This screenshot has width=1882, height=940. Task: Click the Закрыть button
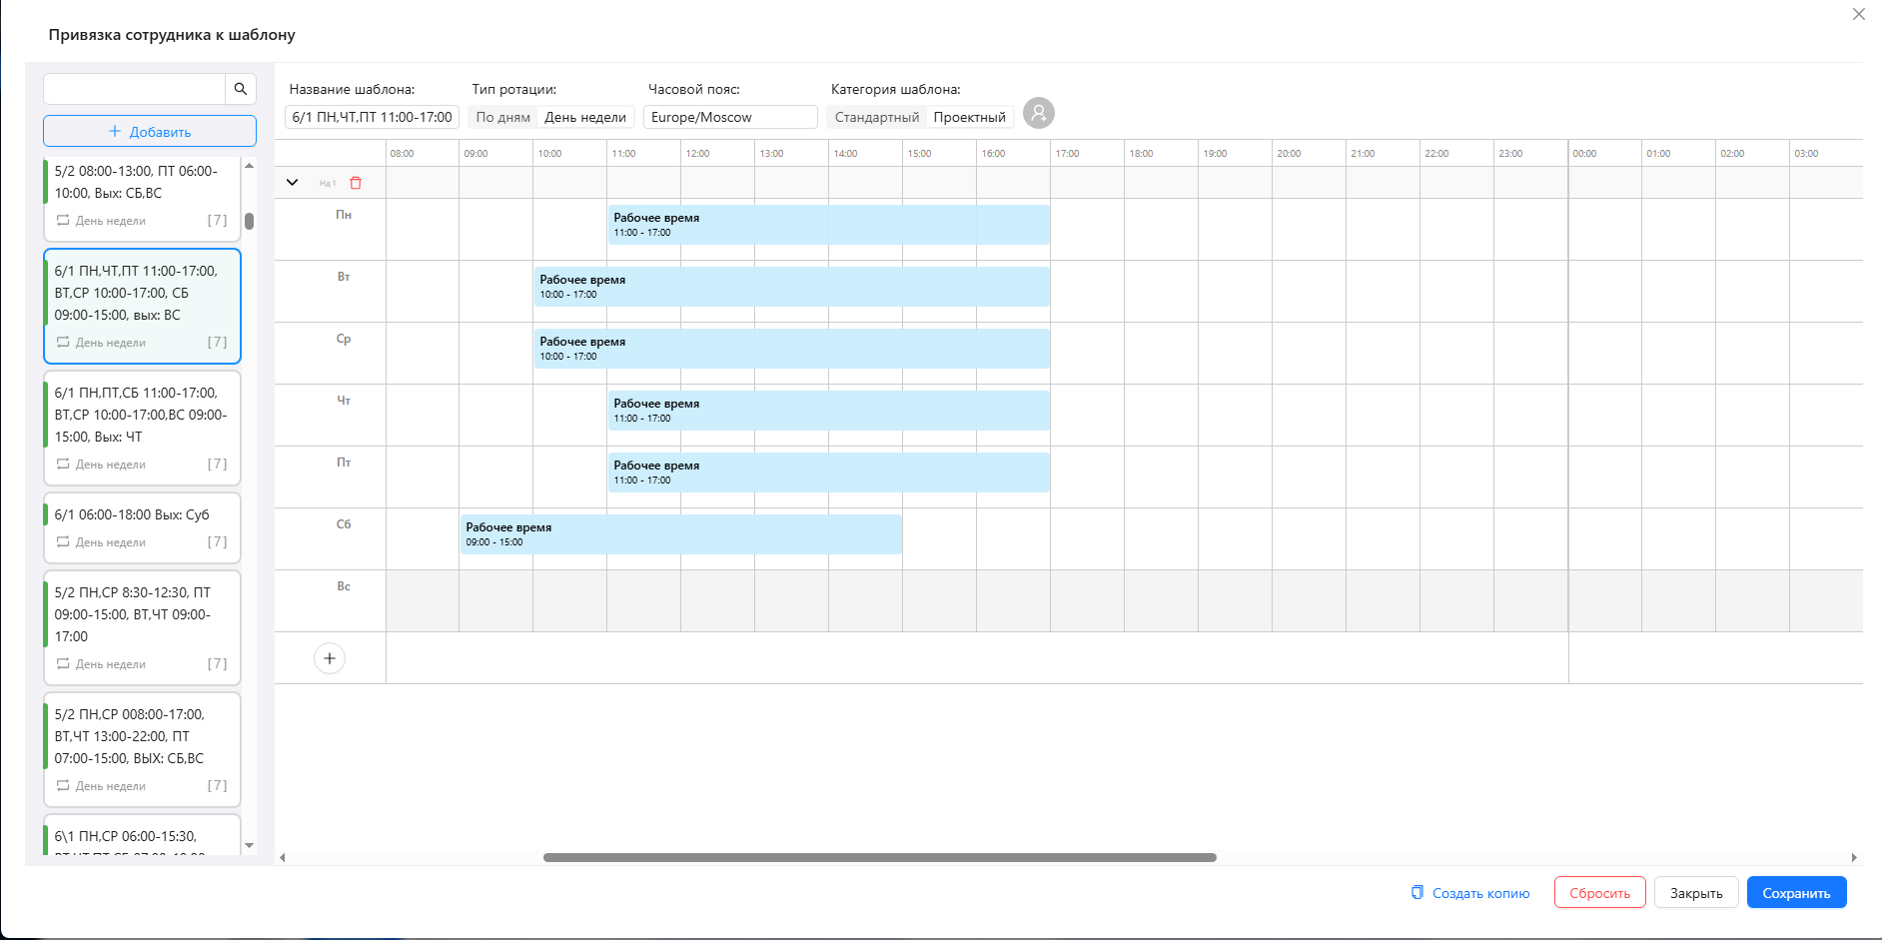[x=1696, y=892]
